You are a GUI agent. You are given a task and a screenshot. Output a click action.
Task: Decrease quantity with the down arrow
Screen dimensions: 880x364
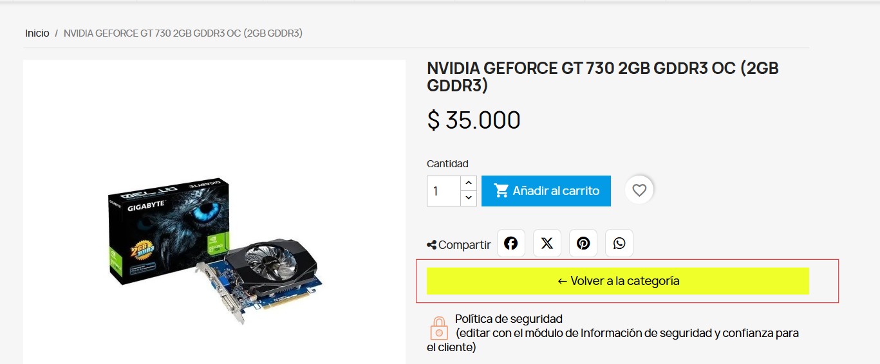tap(469, 198)
